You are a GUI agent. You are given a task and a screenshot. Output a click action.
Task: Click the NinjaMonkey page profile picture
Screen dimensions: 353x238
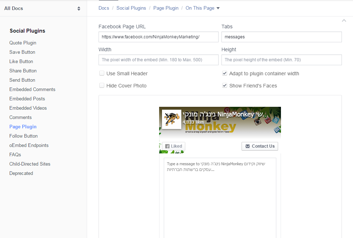[171, 119]
